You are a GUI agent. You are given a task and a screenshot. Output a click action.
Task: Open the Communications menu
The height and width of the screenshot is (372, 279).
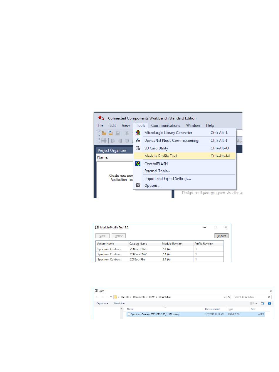pos(166,125)
